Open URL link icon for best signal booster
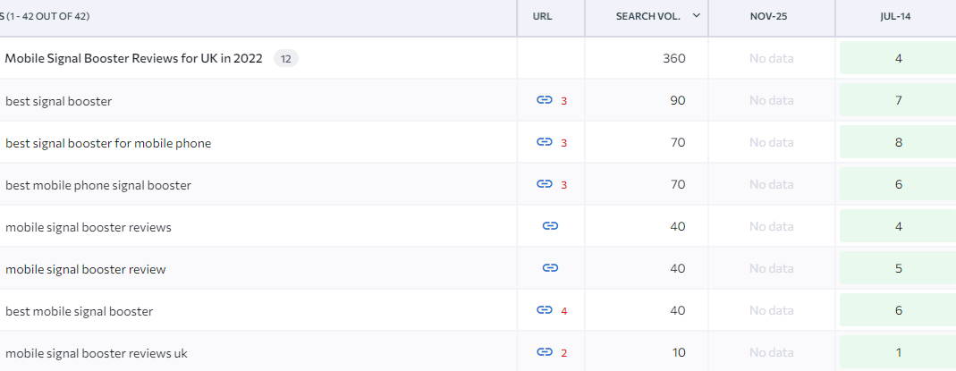Image resolution: width=956 pixels, height=371 pixels. 545,100
